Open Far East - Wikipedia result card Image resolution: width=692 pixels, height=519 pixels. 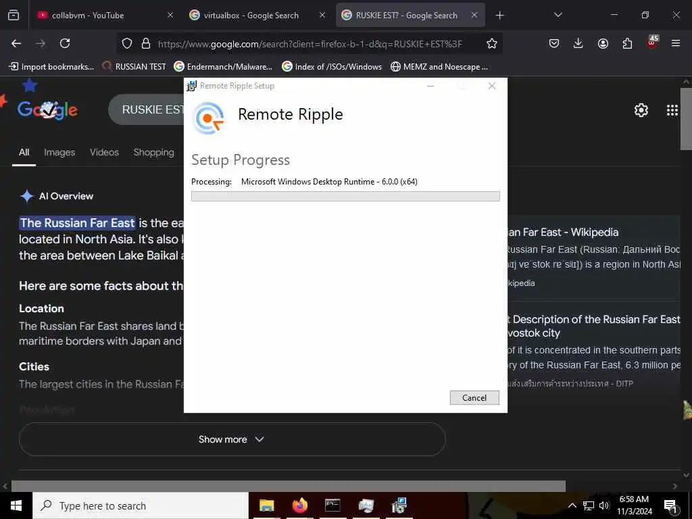593,258
